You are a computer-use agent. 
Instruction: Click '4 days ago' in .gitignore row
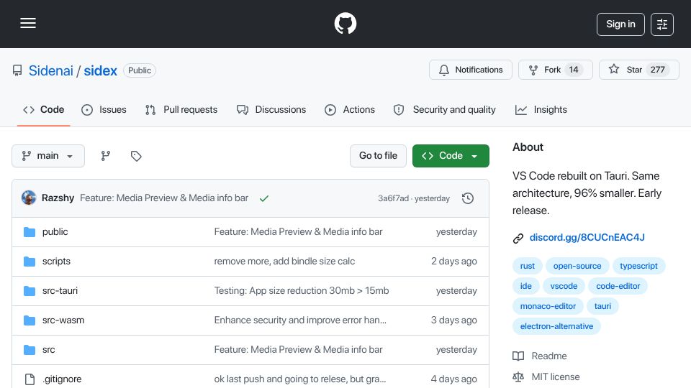pos(454,379)
